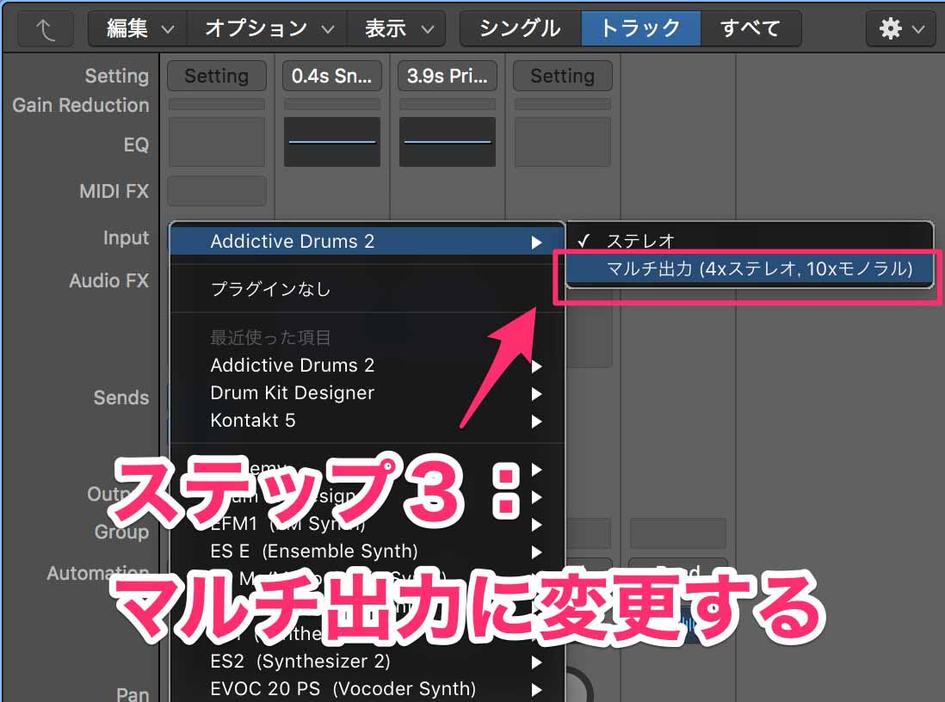
Task: Click the first channel's Setting button
Action: coord(216,76)
